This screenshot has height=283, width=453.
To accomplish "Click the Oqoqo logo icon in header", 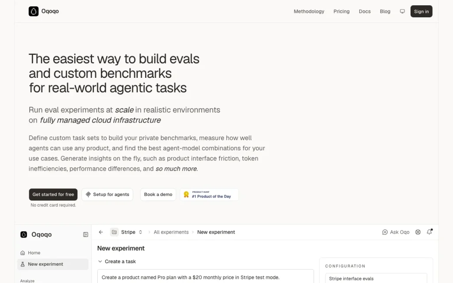I will click(x=34, y=11).
